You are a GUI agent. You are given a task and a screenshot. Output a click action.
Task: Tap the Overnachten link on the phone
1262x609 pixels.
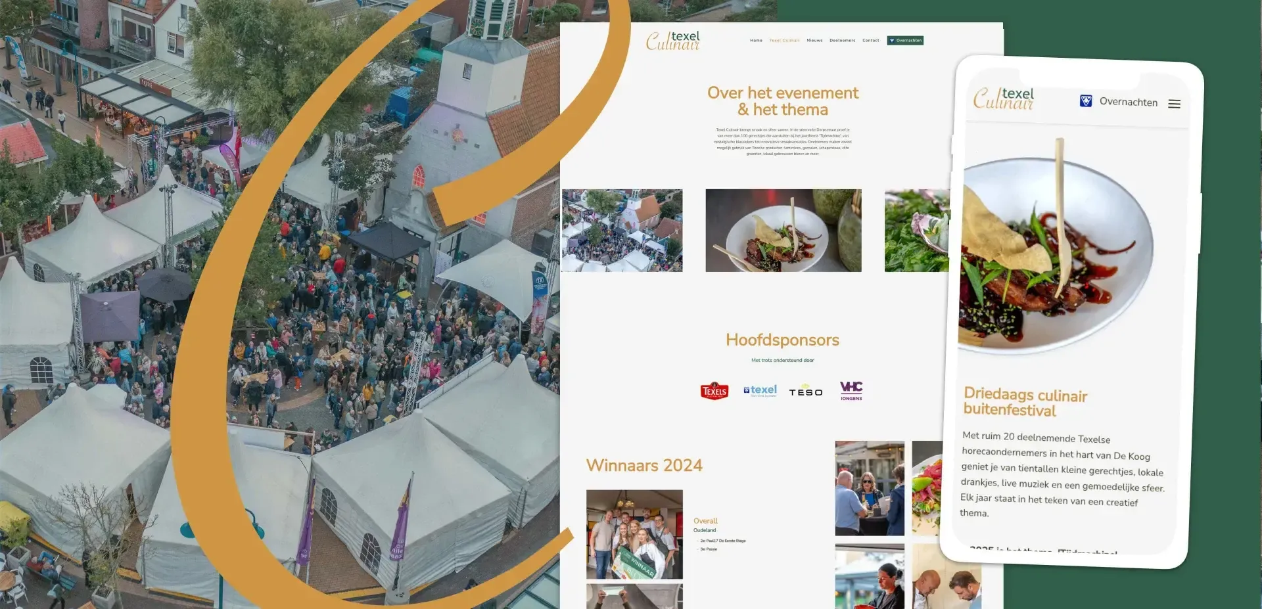[1128, 102]
